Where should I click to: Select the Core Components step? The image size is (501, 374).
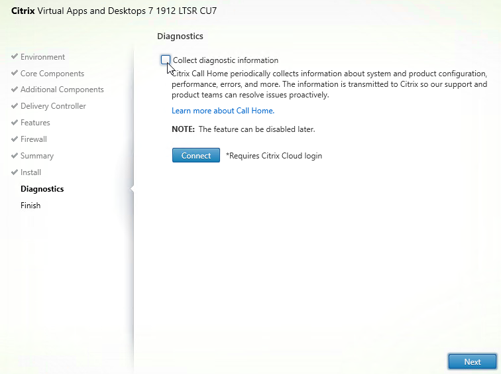point(52,74)
